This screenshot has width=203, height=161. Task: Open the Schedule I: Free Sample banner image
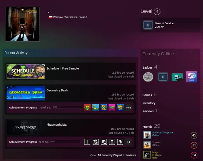pyautogui.click(x=26, y=71)
